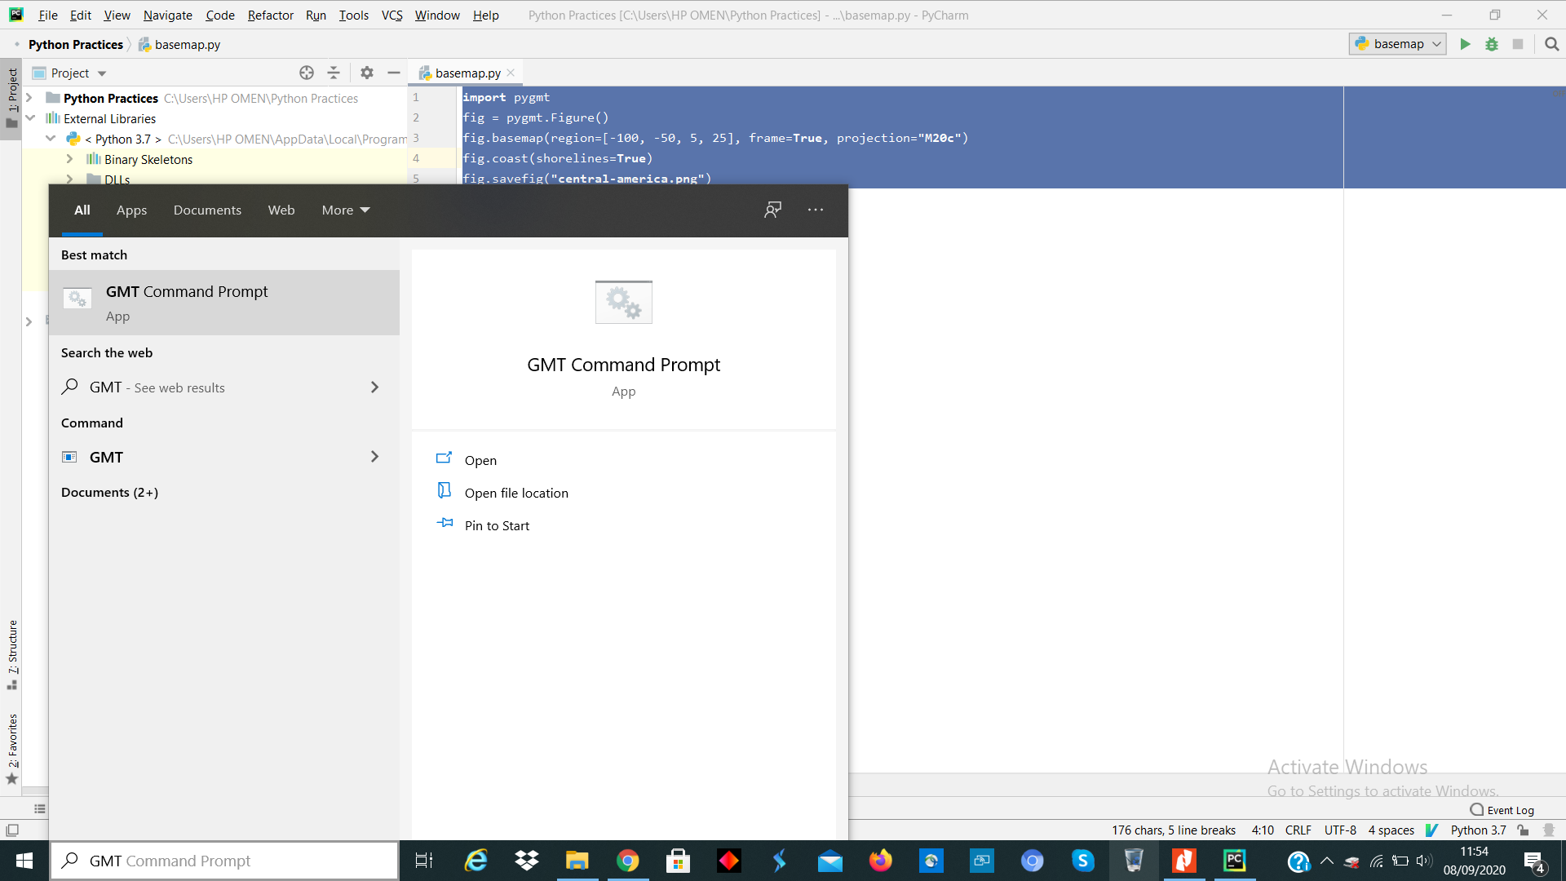Open the basemap run configuration dropdown
The image size is (1566, 881).
pyautogui.click(x=1398, y=44)
